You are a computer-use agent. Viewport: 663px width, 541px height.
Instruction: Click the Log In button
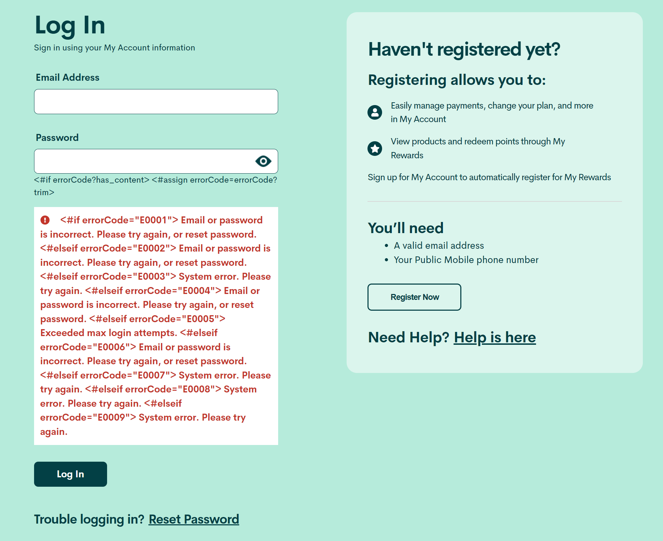click(x=70, y=474)
